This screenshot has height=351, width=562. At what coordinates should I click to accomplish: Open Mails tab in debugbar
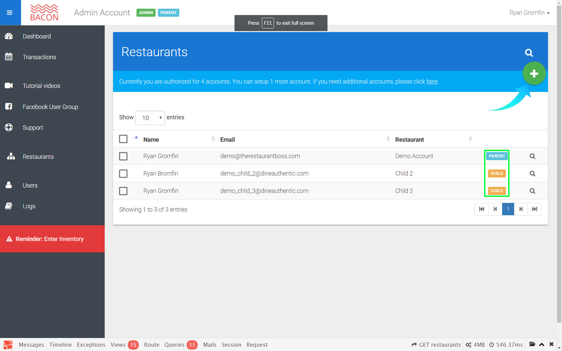[x=210, y=345]
